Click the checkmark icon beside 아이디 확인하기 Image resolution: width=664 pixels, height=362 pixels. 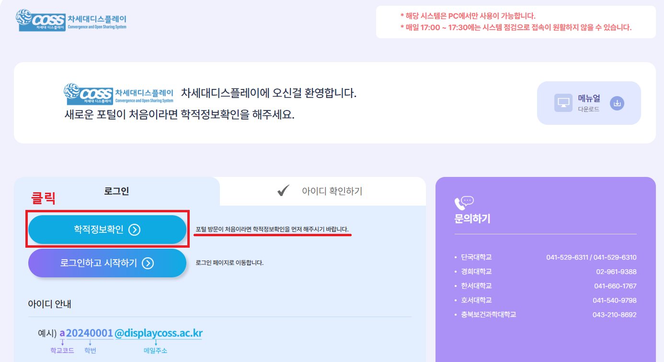coord(284,191)
